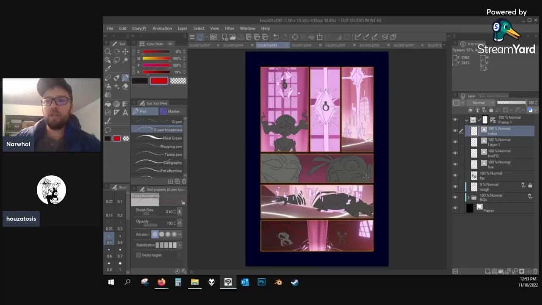Select the Move layer tool
Image resolution: width=542 pixels, height=305 pixels.
125,52
